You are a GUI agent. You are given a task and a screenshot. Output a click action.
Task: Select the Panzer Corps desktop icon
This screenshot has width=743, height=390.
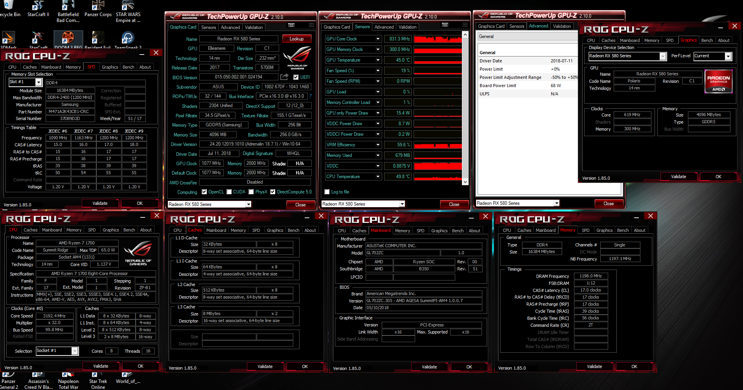pos(98,9)
